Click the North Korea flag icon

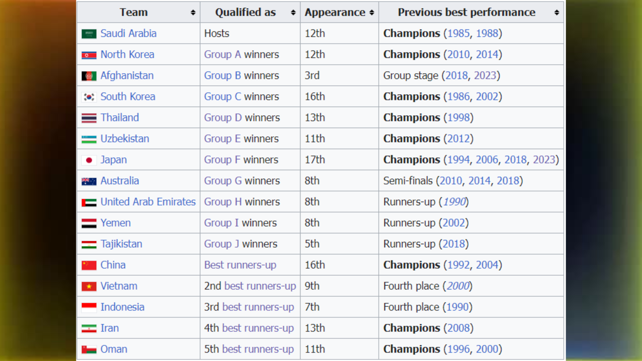tap(89, 55)
